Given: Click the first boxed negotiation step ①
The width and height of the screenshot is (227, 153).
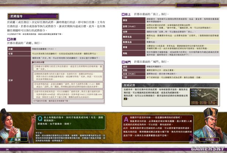Looking at the screenshot, I should click(68, 68).
